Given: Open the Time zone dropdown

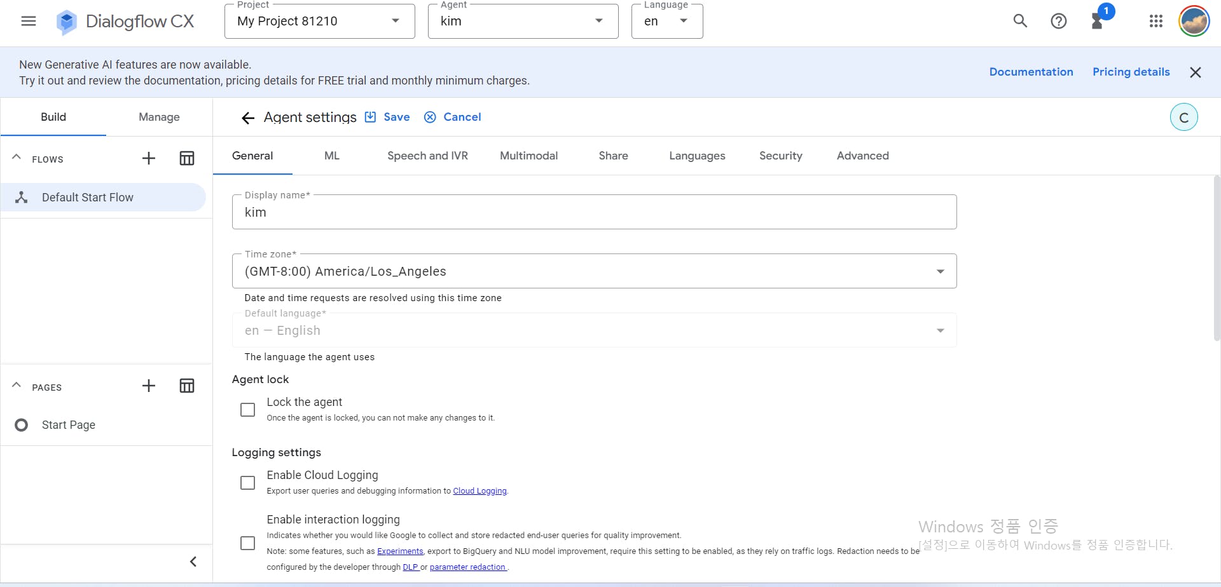Looking at the screenshot, I should (595, 271).
